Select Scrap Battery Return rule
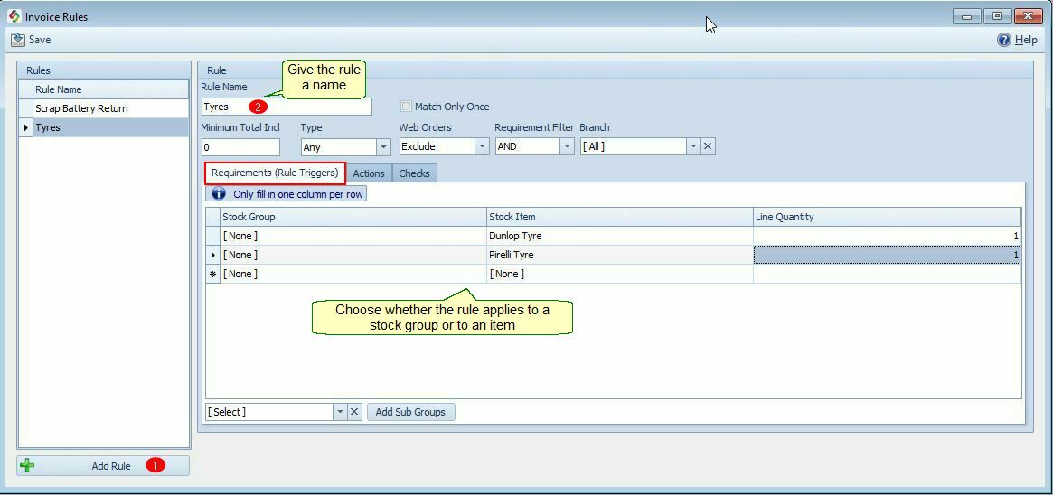Screen dimensions: 1053x495 (111, 108)
